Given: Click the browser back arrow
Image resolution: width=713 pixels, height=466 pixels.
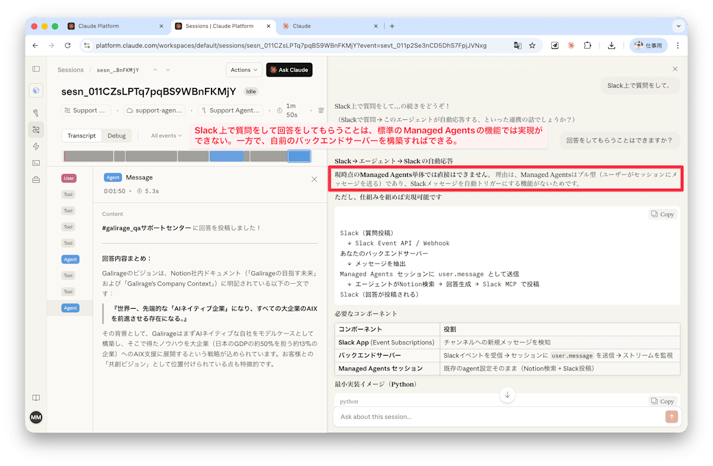Looking at the screenshot, I should coord(35,45).
